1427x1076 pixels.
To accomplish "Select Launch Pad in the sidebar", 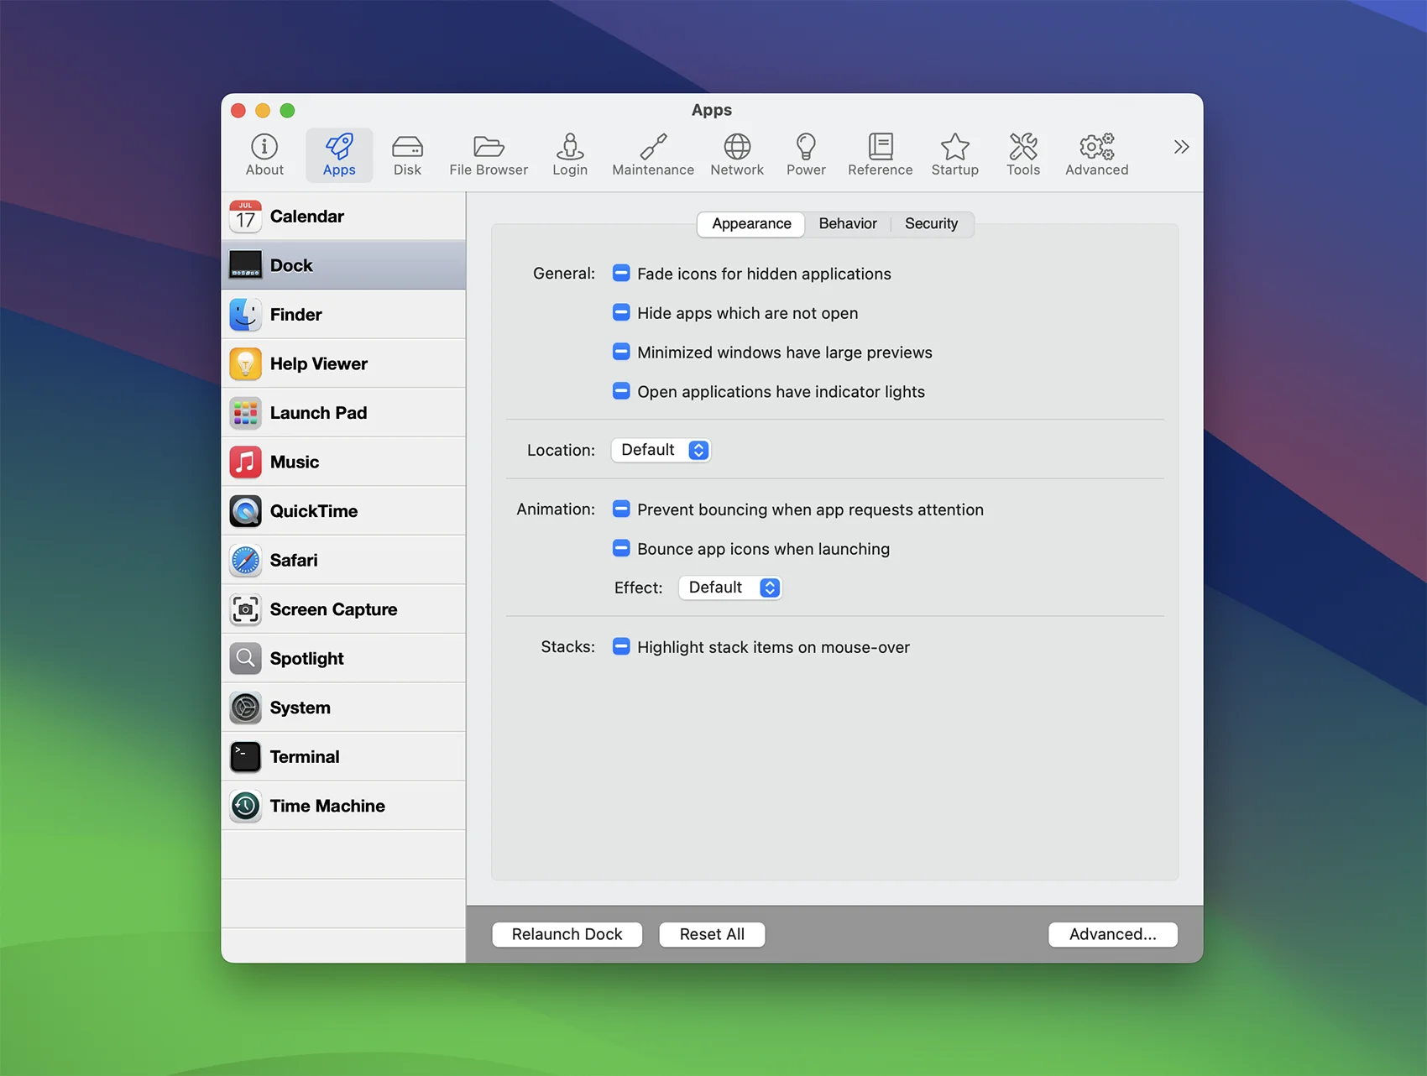I will coord(343,413).
